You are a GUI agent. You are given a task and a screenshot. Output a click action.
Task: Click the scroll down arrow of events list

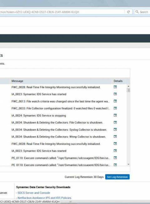128,164
